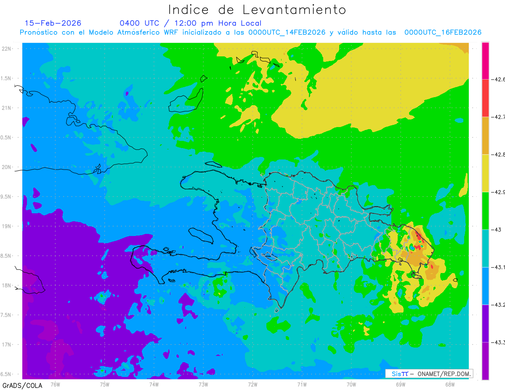Click the '9.5N' latitude label
Viewport: 505px width, 390px height.
coord(6,197)
